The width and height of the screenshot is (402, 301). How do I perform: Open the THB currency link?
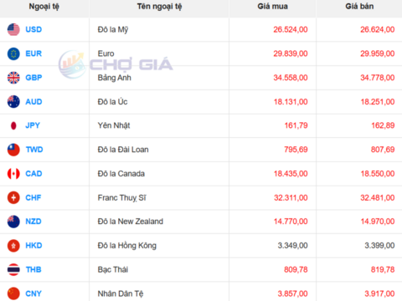click(33, 269)
